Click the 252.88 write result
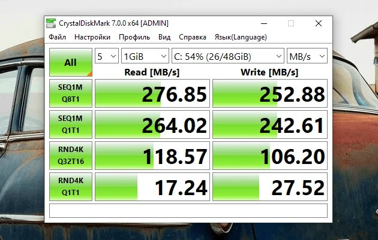This screenshot has height=240, width=378. (x=270, y=93)
